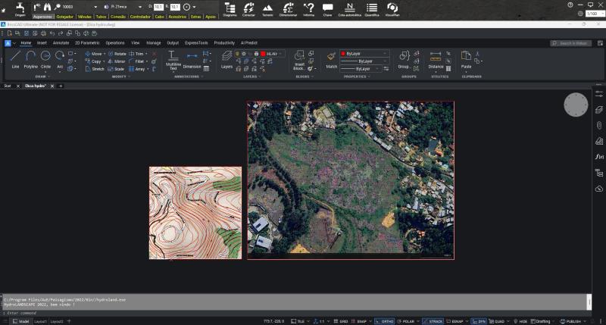
Task: Click the Conectar icon
Action: click(249, 8)
